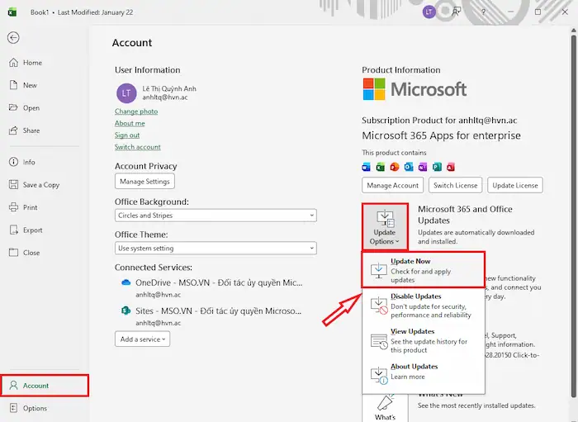Screen dimensions: 578x422
Task: Click the Excel app icon in title bar
Action: coord(12,12)
